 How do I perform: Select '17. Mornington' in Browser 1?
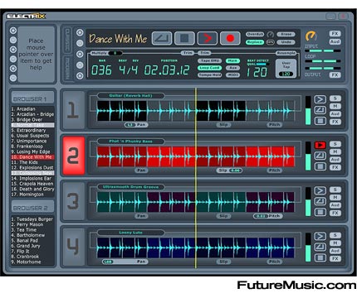[32, 195]
